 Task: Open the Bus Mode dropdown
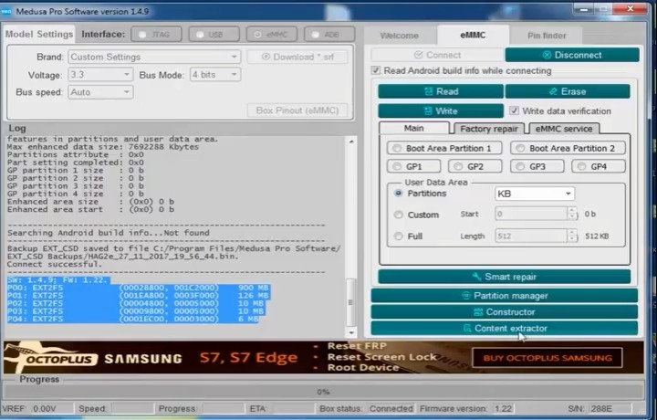pyautogui.click(x=215, y=75)
